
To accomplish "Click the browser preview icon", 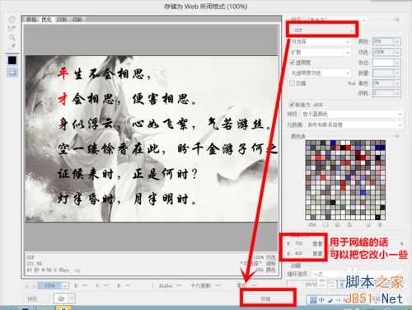I will pyautogui.click(x=62, y=298).
